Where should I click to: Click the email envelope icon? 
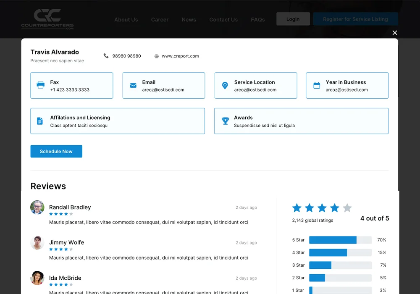click(133, 85)
